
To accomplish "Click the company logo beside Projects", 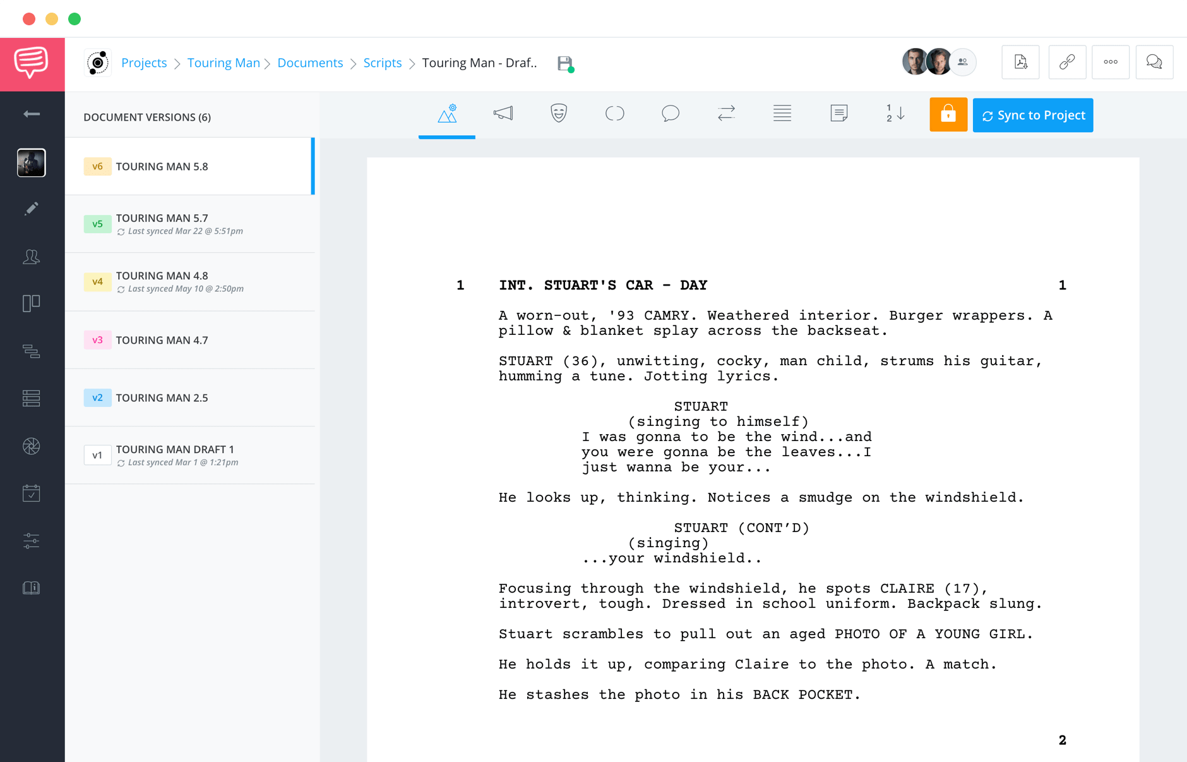I will 98,63.
